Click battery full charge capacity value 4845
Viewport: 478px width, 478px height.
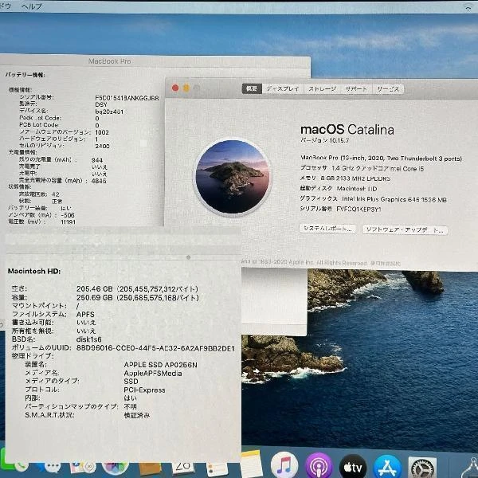click(x=99, y=181)
